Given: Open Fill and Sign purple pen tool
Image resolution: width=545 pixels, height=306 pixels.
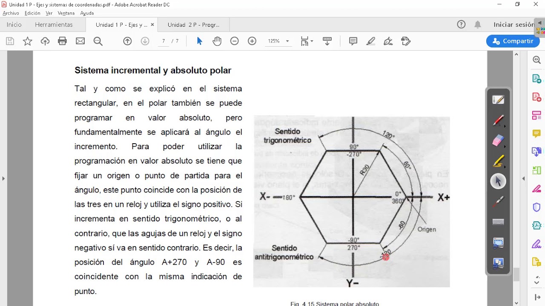Looking at the screenshot, I should tap(536, 244).
